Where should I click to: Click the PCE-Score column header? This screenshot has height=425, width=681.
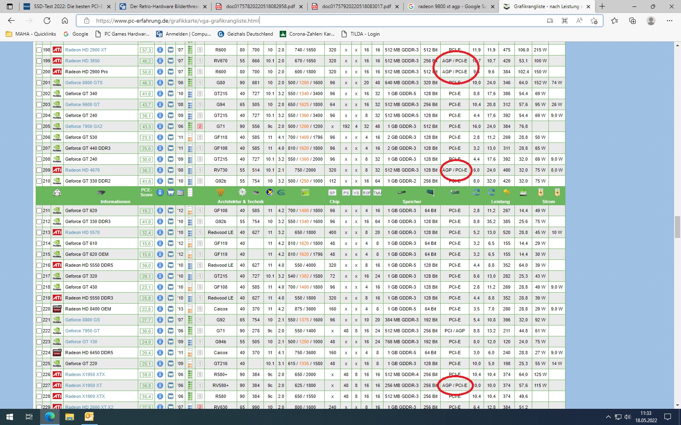[x=146, y=192]
